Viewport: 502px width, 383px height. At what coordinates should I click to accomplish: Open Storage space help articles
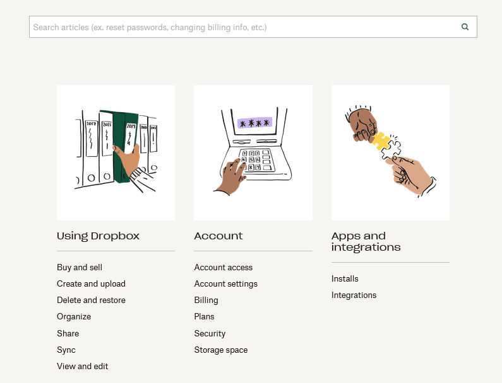(x=221, y=350)
